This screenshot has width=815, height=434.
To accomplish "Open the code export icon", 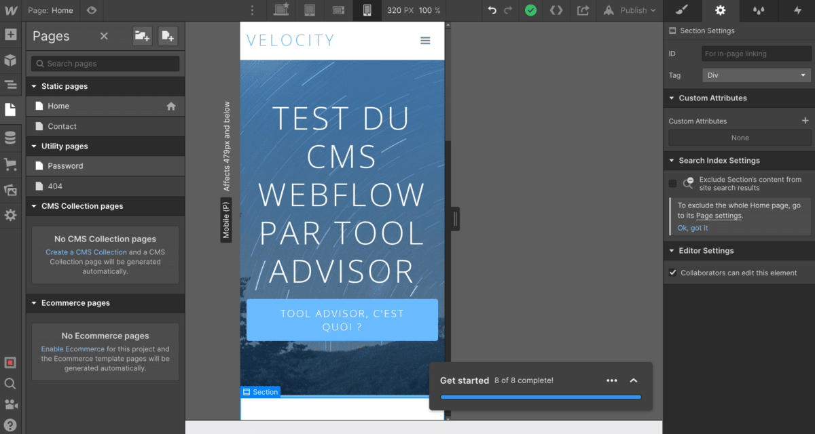I will (556, 10).
